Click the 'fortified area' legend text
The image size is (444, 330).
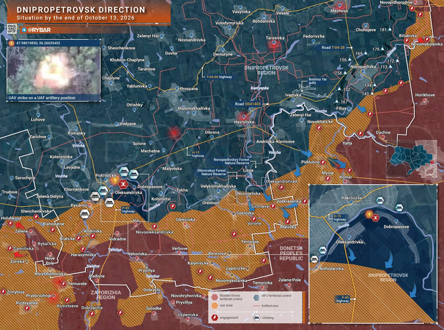270,306
